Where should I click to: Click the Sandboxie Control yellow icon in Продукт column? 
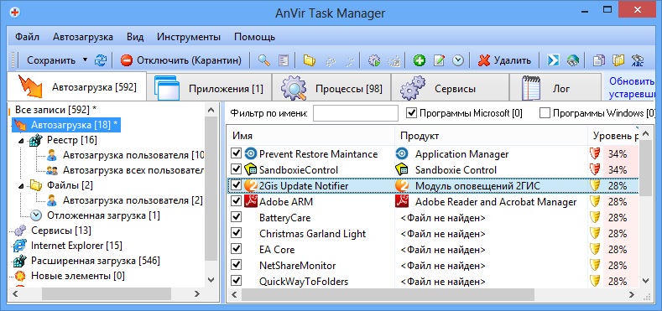401,170
